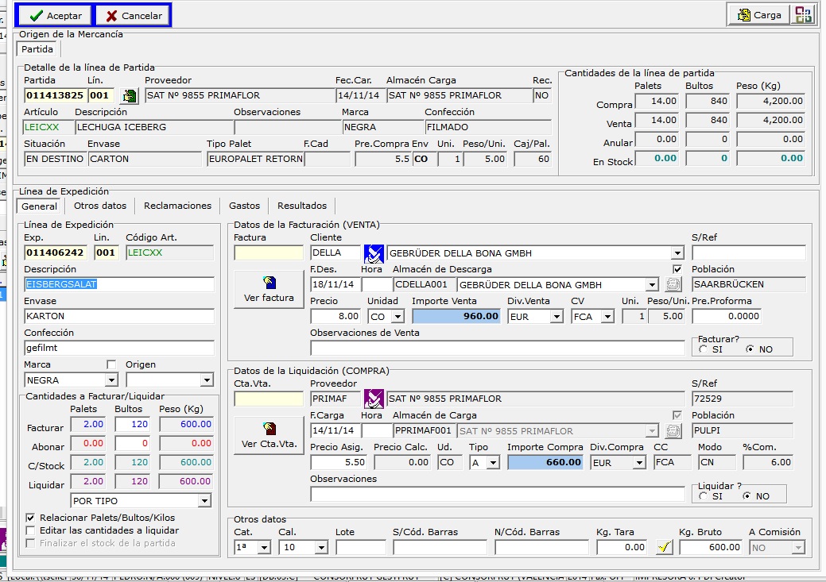Click the icon beside Almacén de Descarga dropdown

tap(673, 285)
